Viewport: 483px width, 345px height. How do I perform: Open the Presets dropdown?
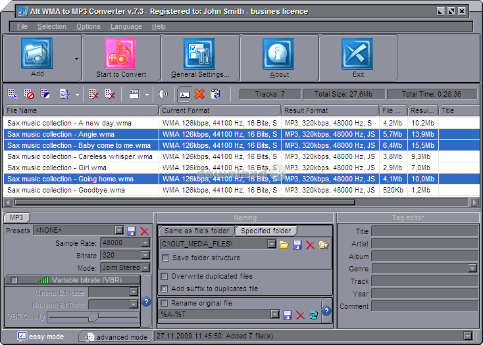click(x=119, y=230)
